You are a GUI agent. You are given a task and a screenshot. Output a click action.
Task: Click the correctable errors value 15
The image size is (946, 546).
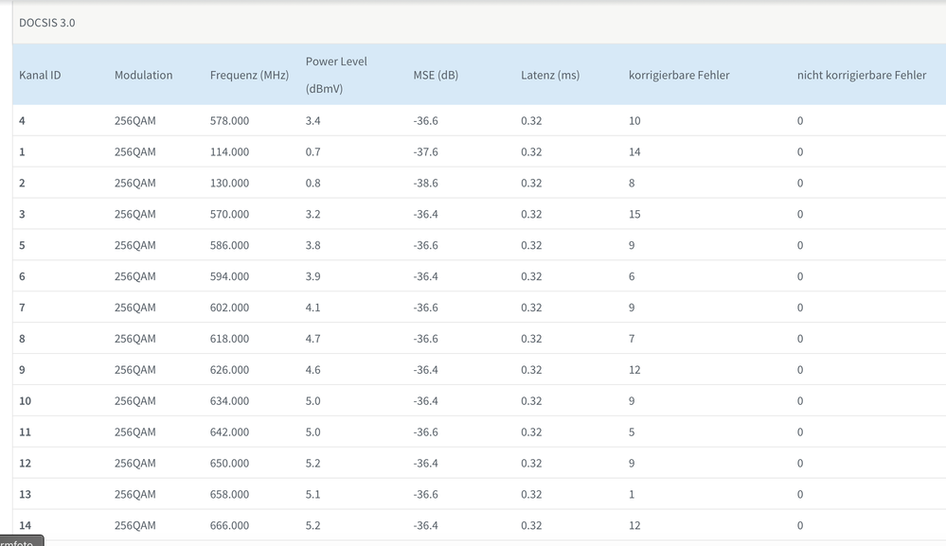(634, 215)
